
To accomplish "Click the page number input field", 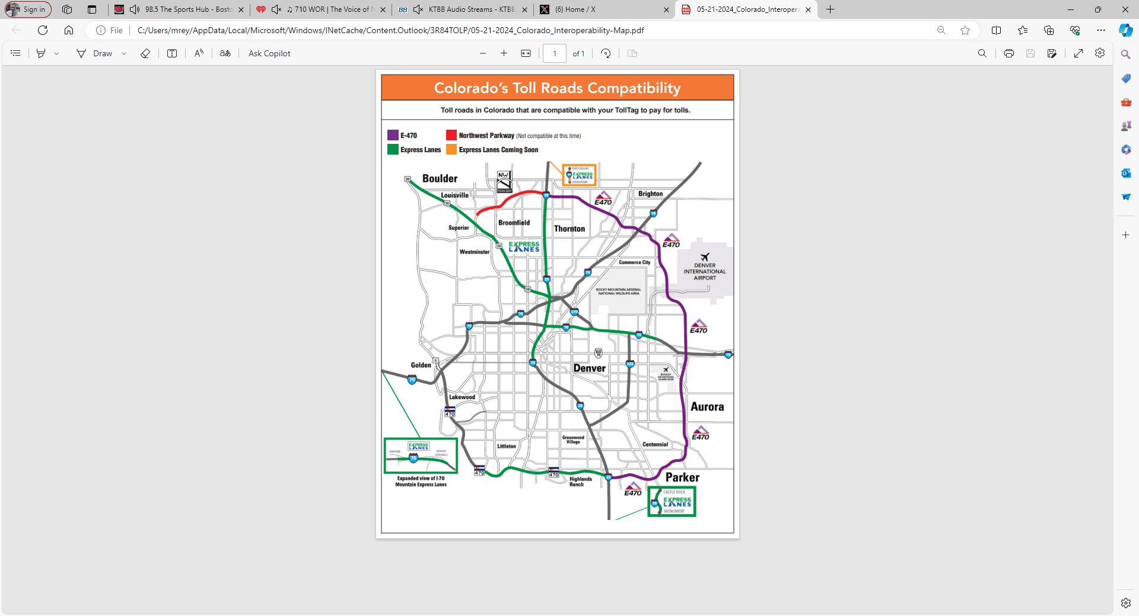I will coord(555,53).
